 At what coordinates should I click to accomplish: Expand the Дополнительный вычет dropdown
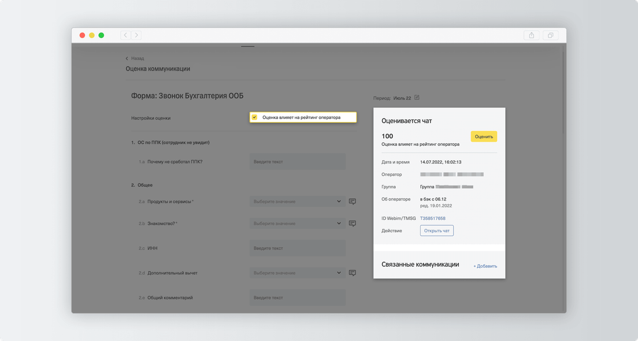[x=298, y=273]
